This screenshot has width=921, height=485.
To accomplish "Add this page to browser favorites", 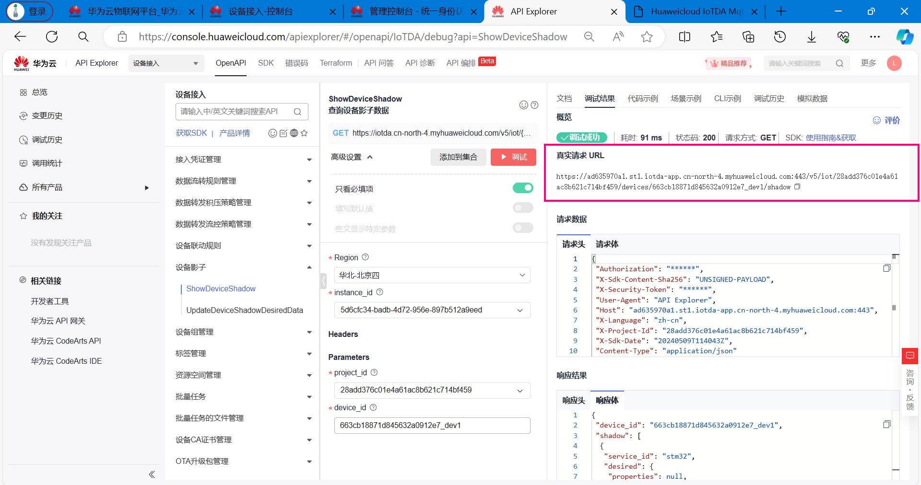I will (x=647, y=37).
